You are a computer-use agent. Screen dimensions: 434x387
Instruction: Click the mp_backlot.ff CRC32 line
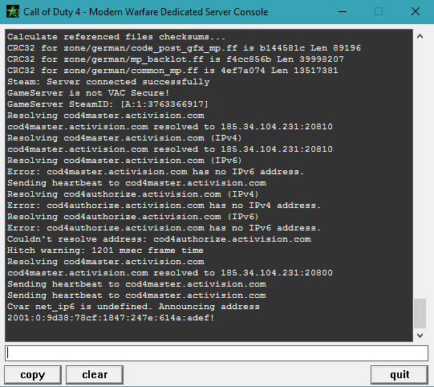click(x=176, y=59)
